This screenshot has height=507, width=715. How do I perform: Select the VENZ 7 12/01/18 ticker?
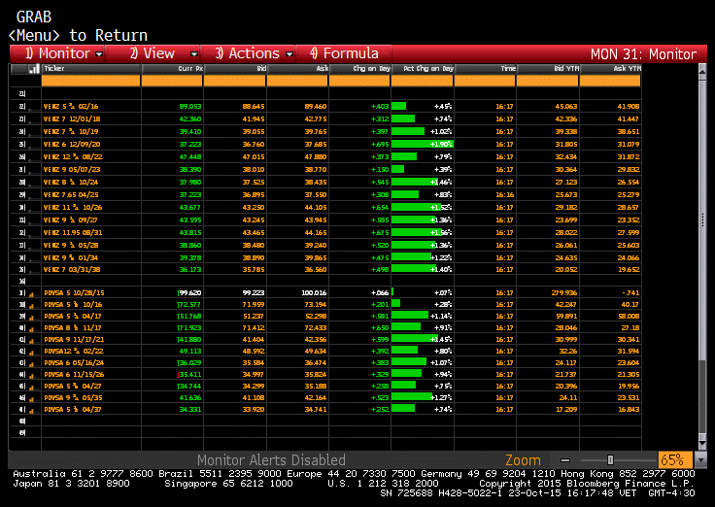point(72,119)
